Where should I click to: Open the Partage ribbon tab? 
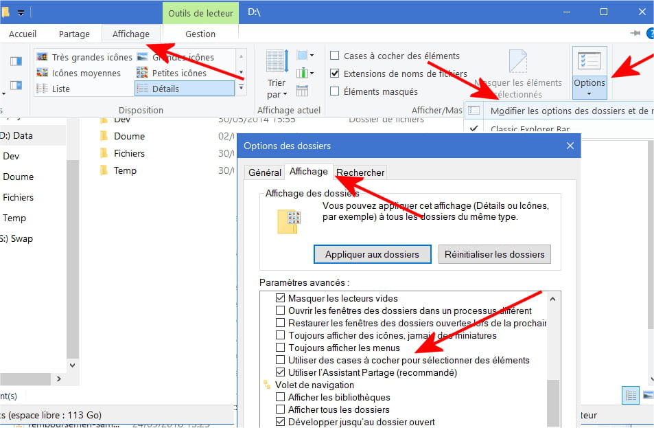(74, 34)
